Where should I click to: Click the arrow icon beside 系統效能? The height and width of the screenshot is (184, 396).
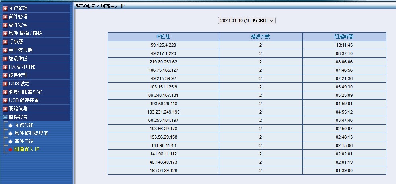pos(11,125)
